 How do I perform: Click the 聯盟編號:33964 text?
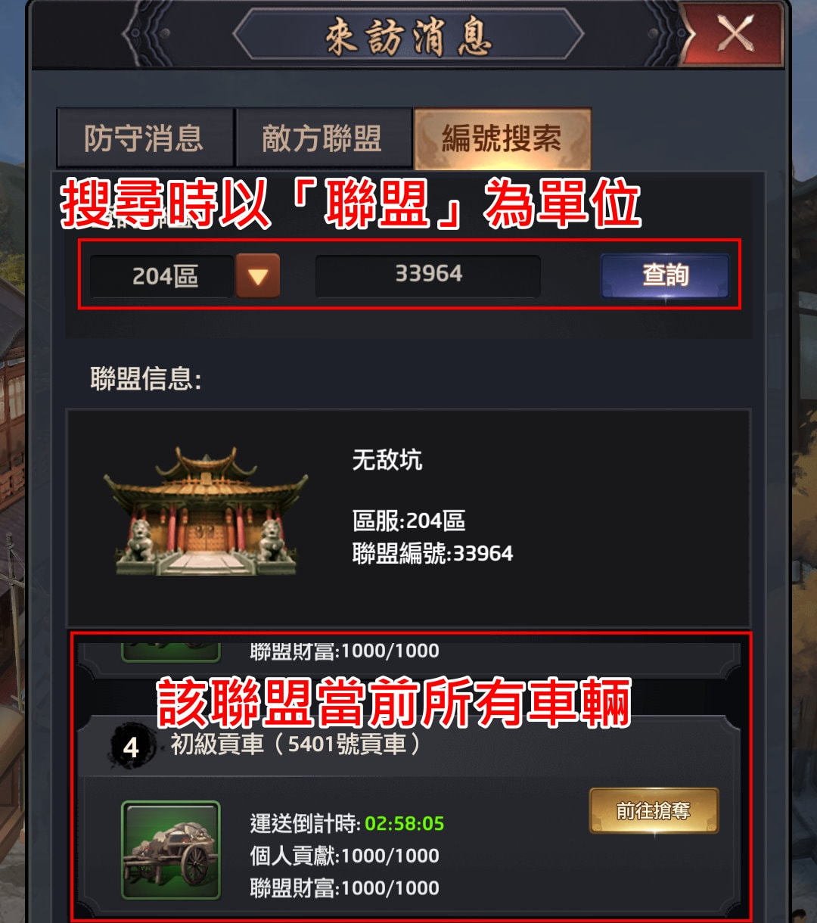click(x=433, y=554)
